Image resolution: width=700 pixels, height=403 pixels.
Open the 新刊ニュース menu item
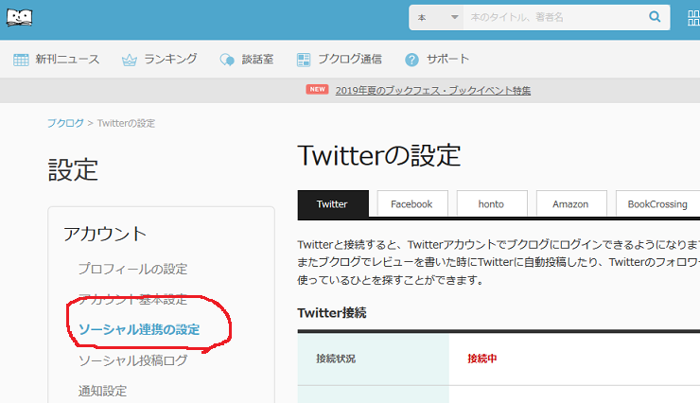tap(67, 59)
